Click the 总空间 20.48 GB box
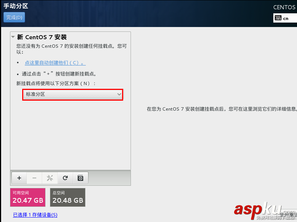The width and height of the screenshot is (297, 222). click(x=68, y=197)
